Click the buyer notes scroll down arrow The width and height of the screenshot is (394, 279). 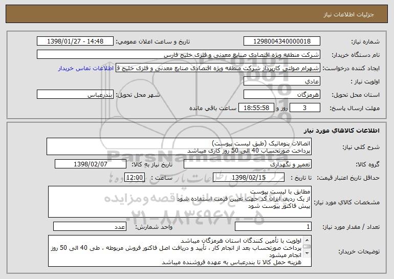point(307,254)
